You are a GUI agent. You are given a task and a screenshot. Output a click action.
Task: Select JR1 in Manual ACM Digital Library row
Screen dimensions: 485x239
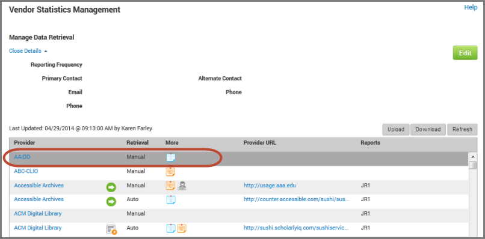(x=365, y=213)
